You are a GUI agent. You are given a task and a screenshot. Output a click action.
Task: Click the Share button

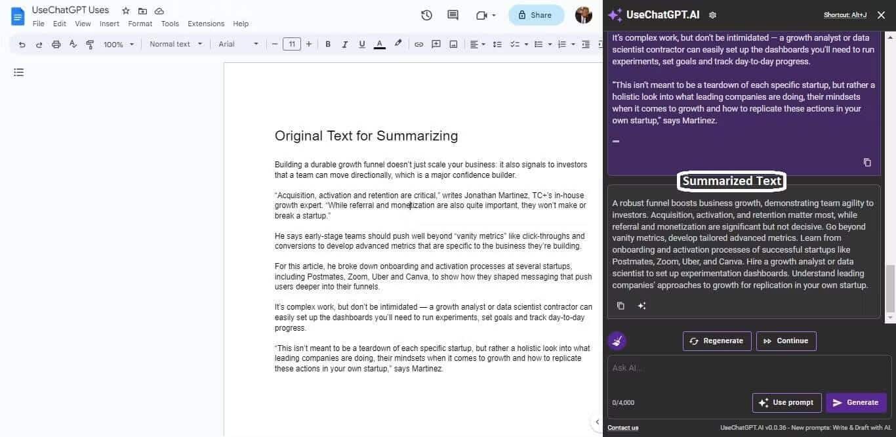pyautogui.click(x=536, y=15)
